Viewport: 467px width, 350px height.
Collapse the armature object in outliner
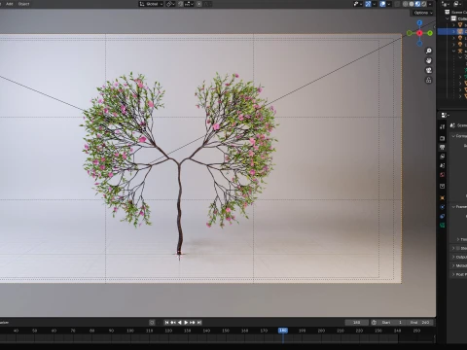pos(453,51)
